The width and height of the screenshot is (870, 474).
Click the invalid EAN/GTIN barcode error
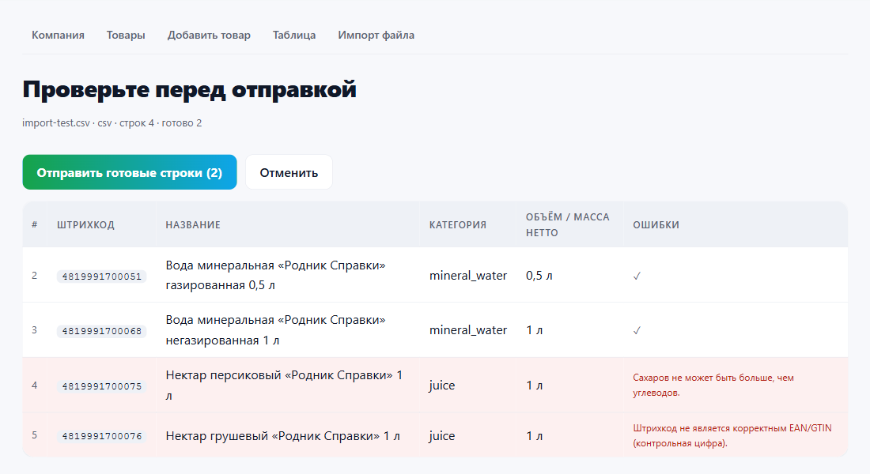(732, 435)
